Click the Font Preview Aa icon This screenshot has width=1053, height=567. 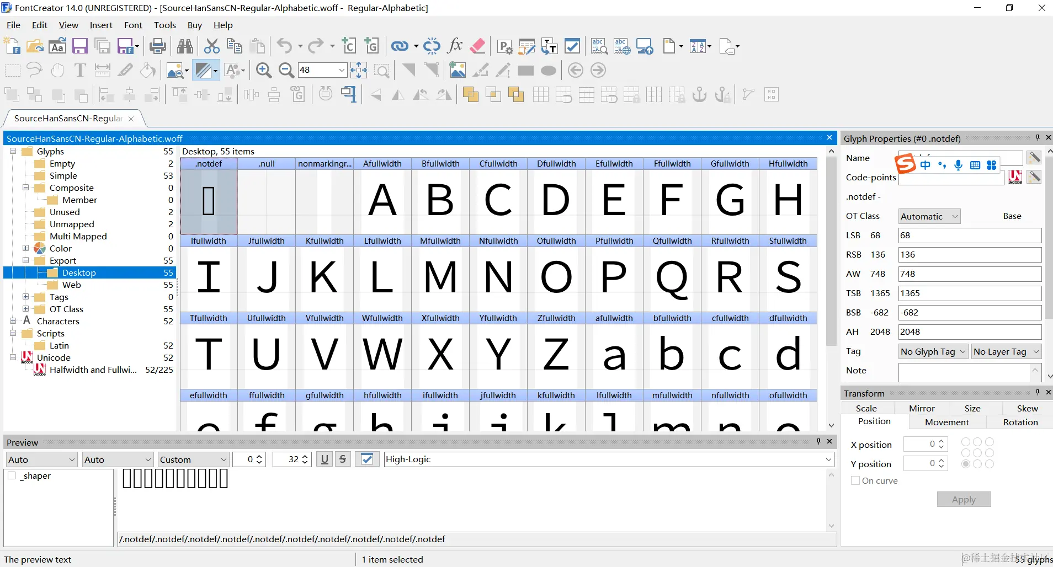pyautogui.click(x=57, y=46)
